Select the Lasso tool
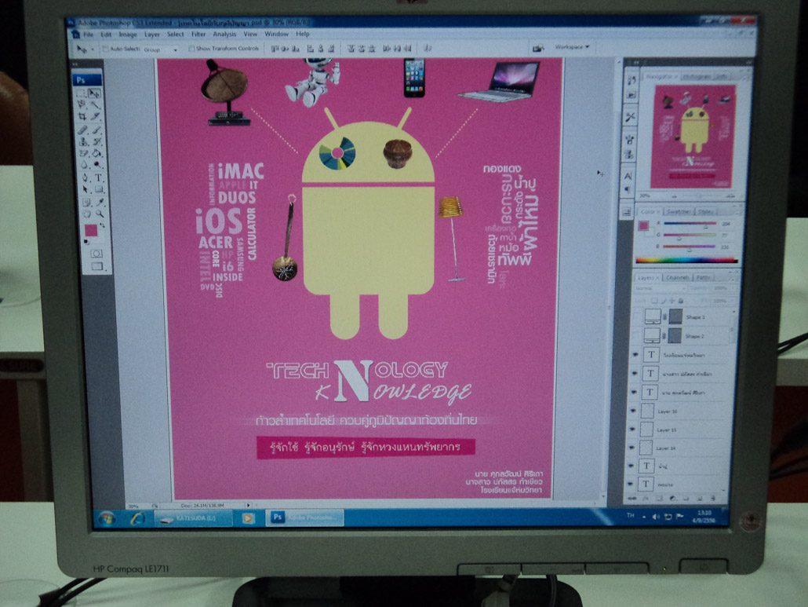 click(82, 104)
